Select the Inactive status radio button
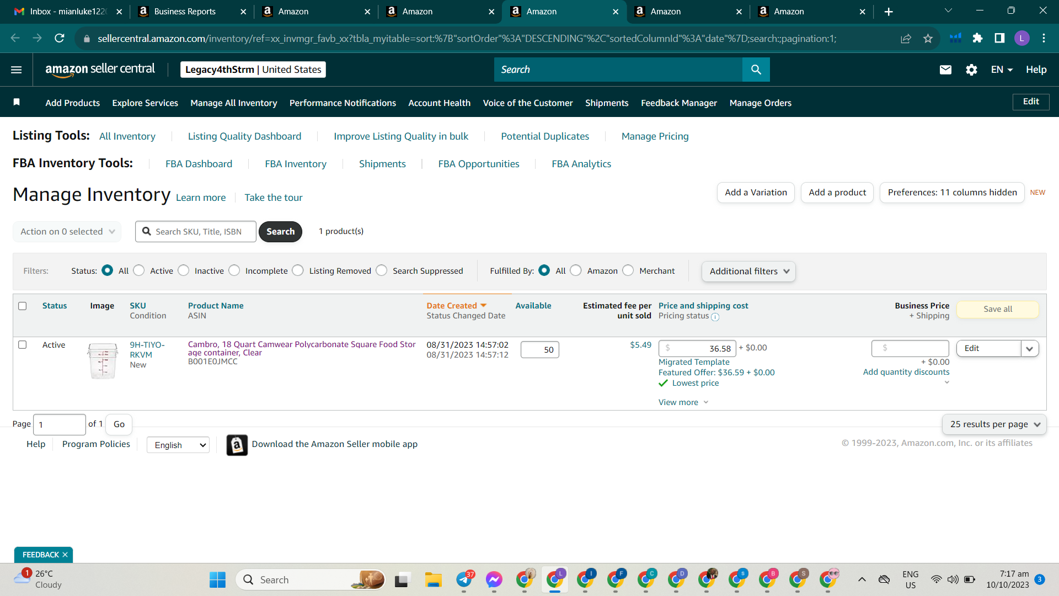The width and height of the screenshot is (1059, 596). pos(184,270)
